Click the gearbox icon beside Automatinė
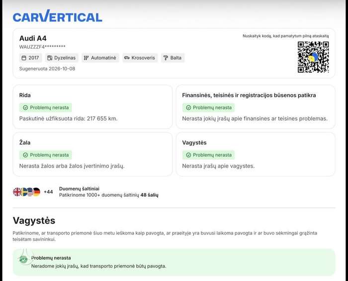The image size is (348, 281). click(x=86, y=58)
